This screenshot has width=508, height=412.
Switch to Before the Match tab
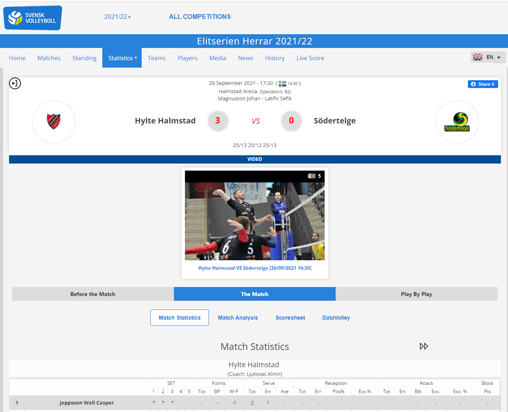click(93, 294)
